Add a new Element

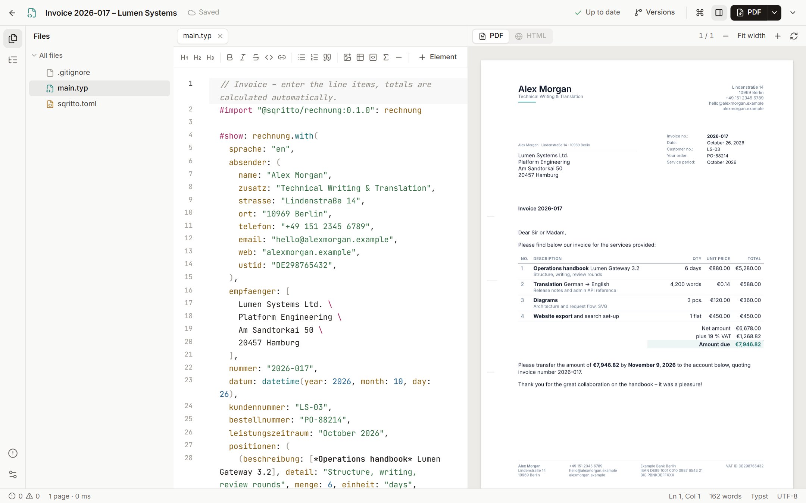(x=438, y=57)
